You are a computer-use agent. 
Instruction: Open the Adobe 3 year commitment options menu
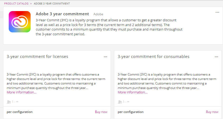pos(217,12)
